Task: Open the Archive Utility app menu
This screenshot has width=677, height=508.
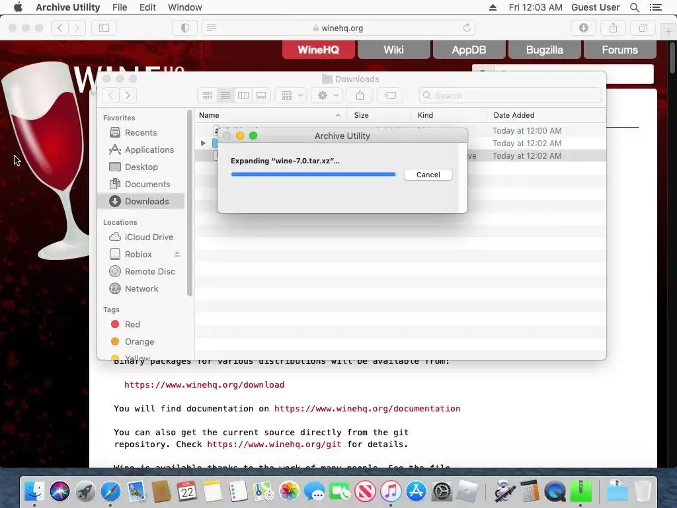Action: (68, 7)
